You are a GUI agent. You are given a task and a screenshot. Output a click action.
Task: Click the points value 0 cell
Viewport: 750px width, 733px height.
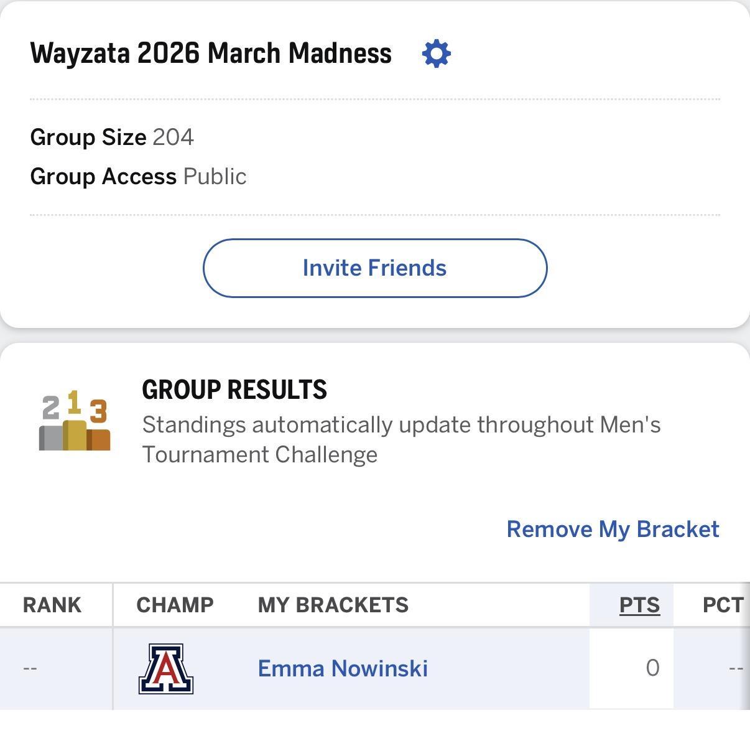pyautogui.click(x=652, y=668)
